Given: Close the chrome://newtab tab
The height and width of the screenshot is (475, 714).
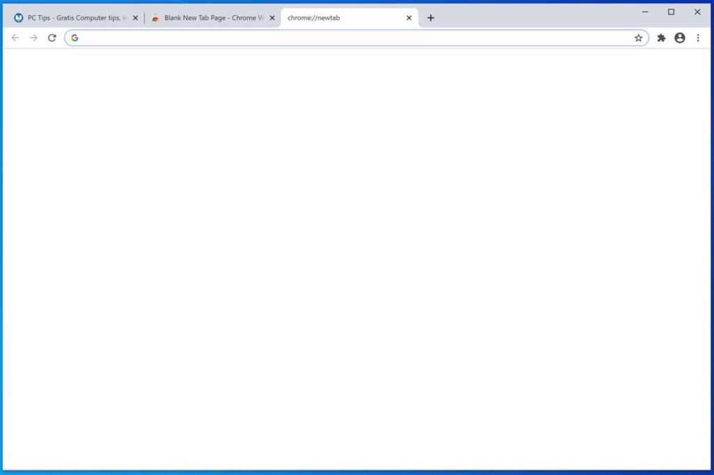Looking at the screenshot, I should (409, 17).
